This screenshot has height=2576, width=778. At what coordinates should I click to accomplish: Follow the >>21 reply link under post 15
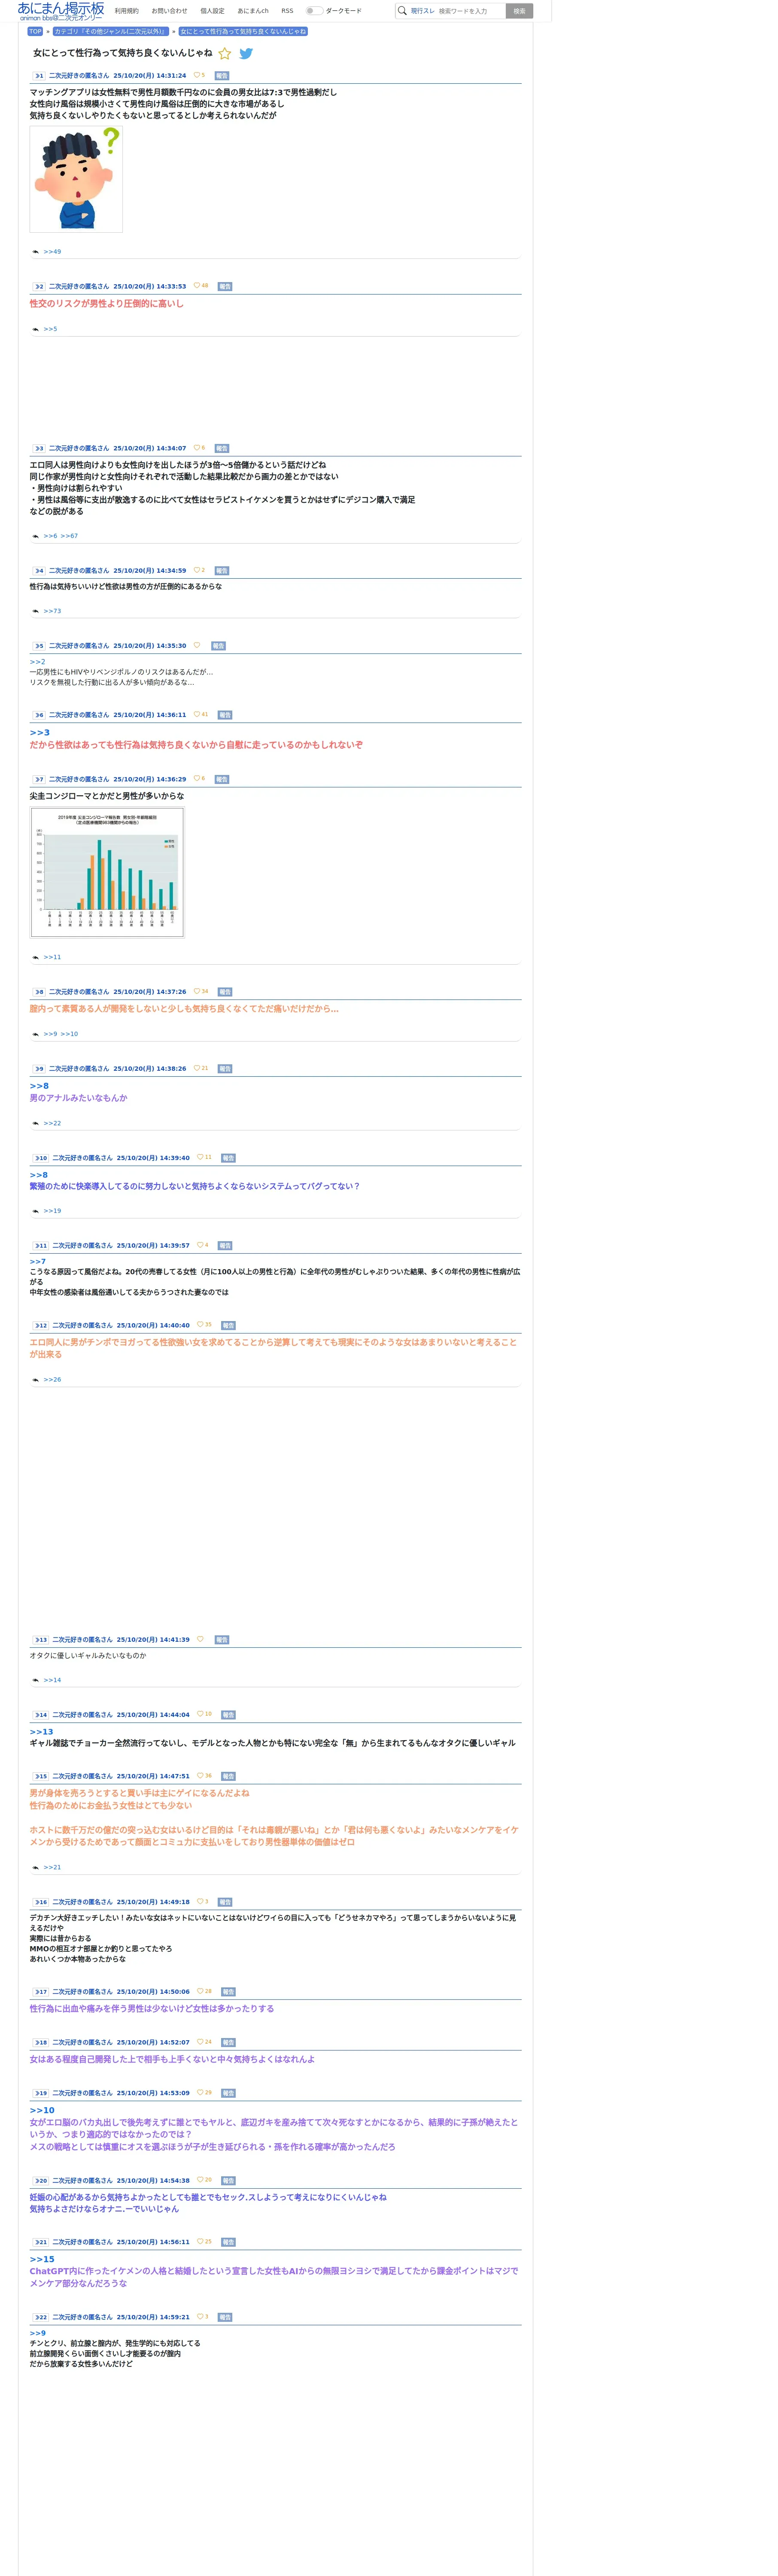(x=52, y=1867)
